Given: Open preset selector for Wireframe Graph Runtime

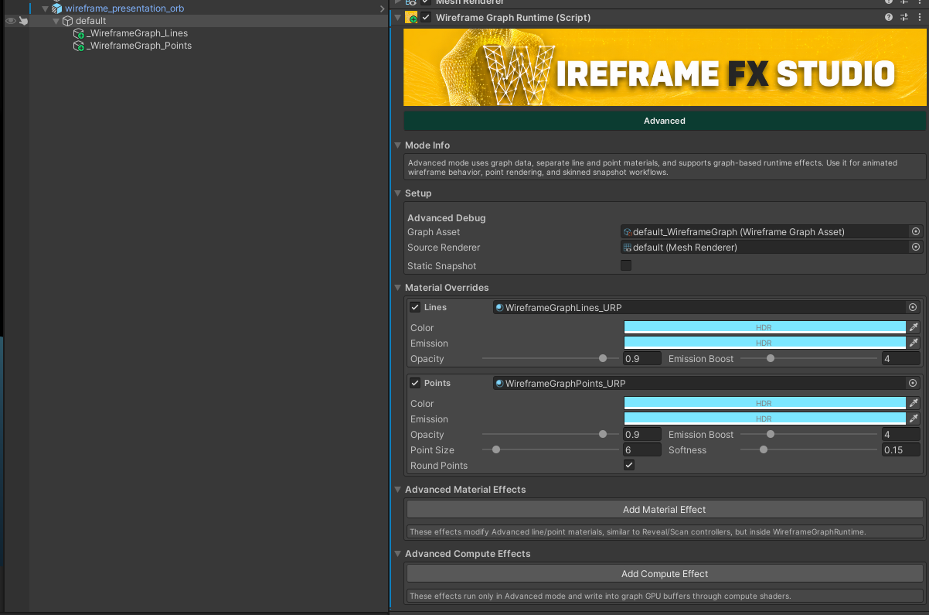Looking at the screenshot, I should click(904, 17).
